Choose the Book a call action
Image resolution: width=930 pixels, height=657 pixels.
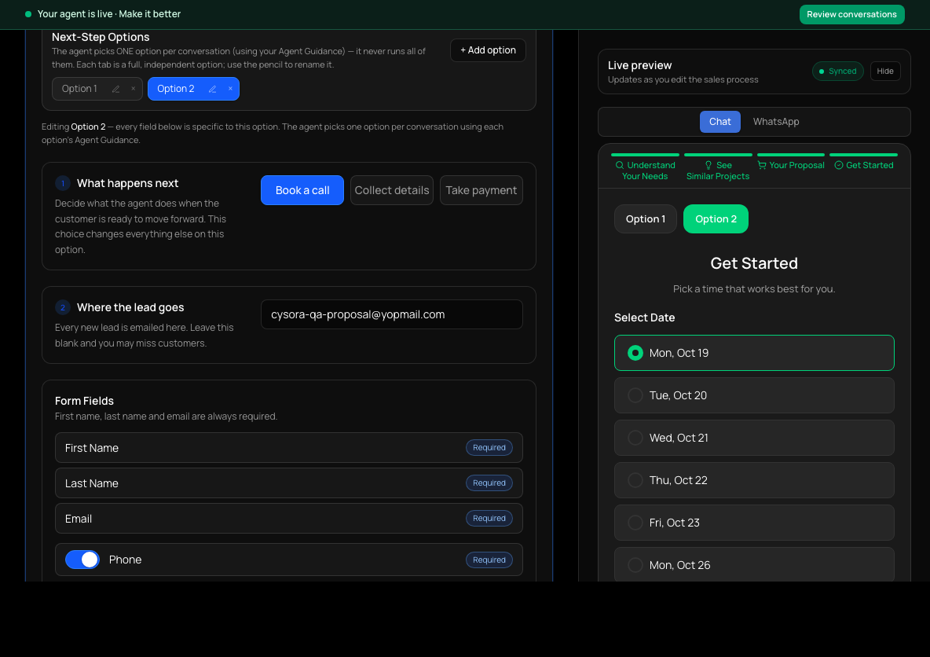click(x=302, y=190)
